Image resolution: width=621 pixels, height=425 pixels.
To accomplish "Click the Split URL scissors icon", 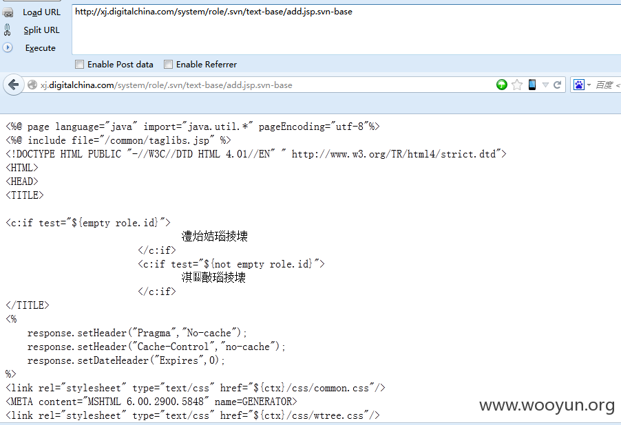I will (7, 30).
